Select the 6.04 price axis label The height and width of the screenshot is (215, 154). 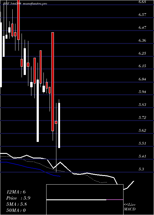142,79
